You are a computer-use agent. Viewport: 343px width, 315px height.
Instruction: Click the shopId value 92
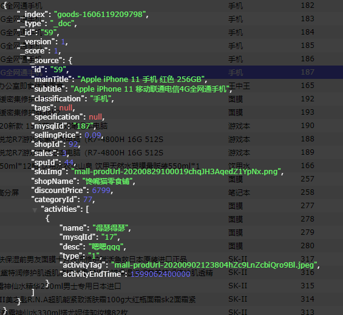click(x=73, y=144)
